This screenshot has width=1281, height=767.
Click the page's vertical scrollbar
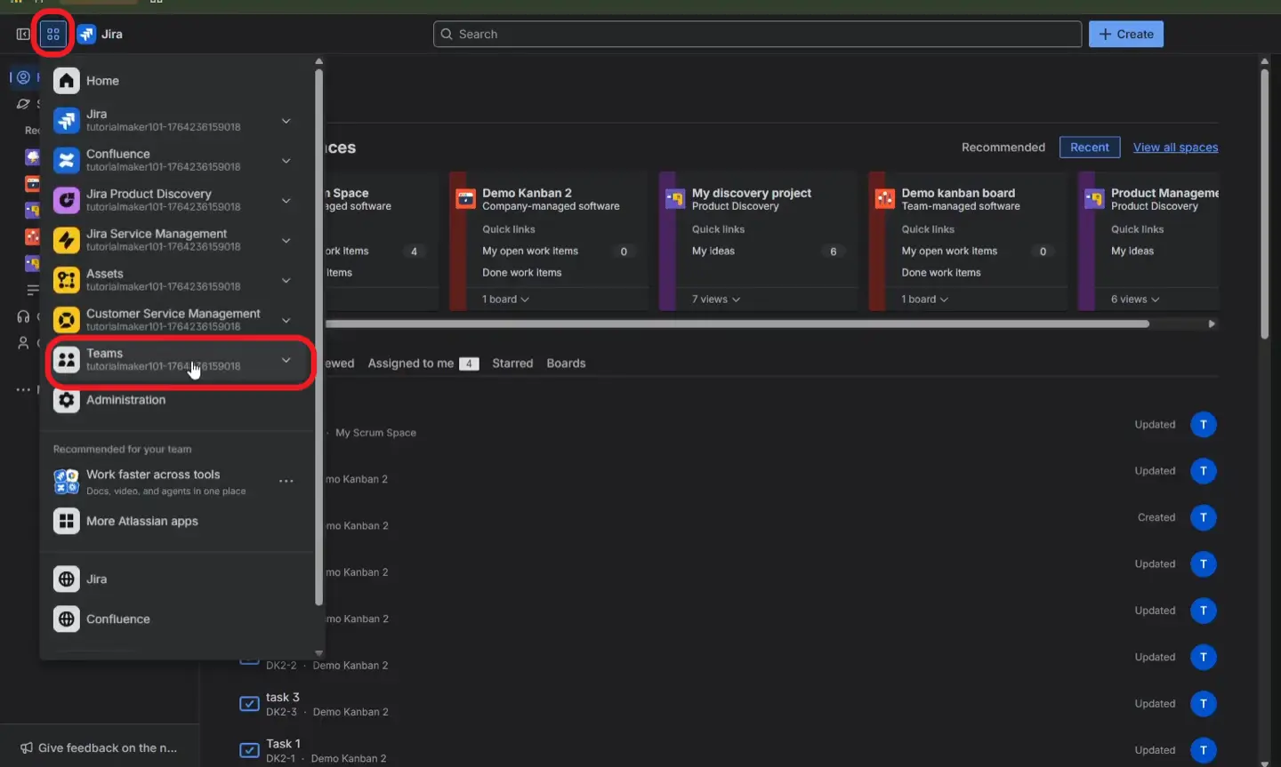coord(1264,204)
